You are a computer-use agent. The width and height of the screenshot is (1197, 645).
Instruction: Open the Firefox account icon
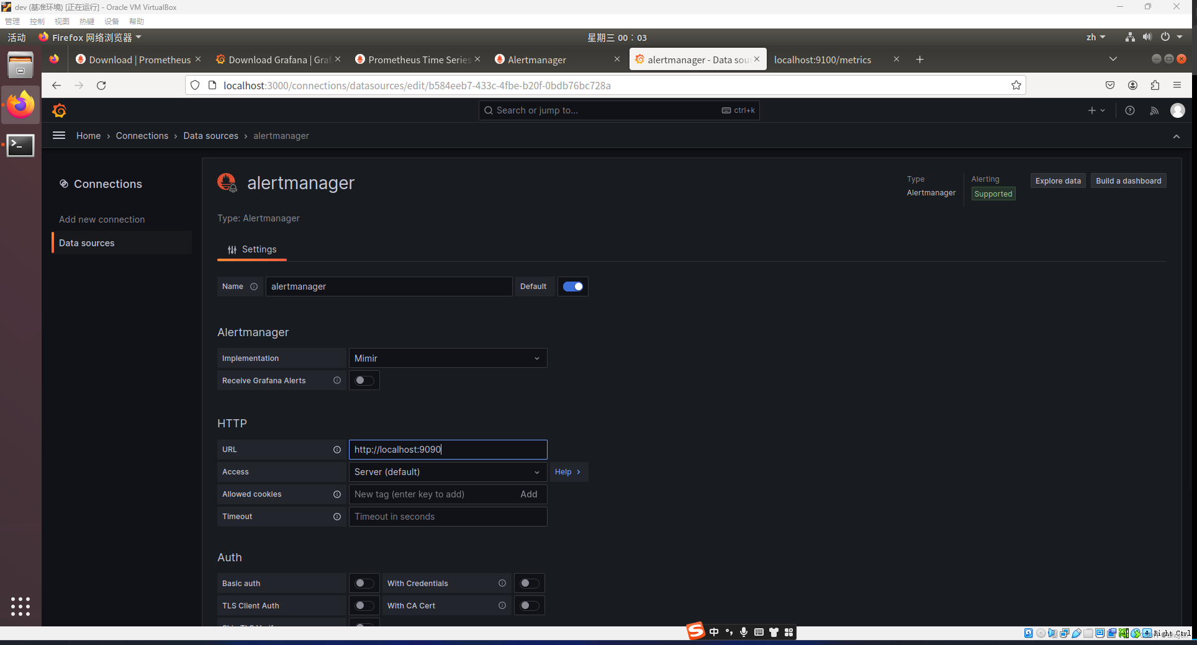[x=1133, y=86]
